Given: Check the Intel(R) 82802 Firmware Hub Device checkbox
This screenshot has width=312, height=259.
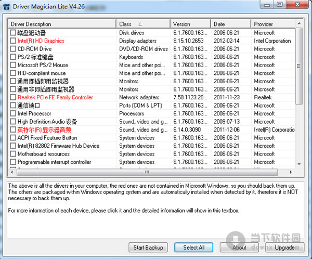Looking at the screenshot, I should [13, 146].
